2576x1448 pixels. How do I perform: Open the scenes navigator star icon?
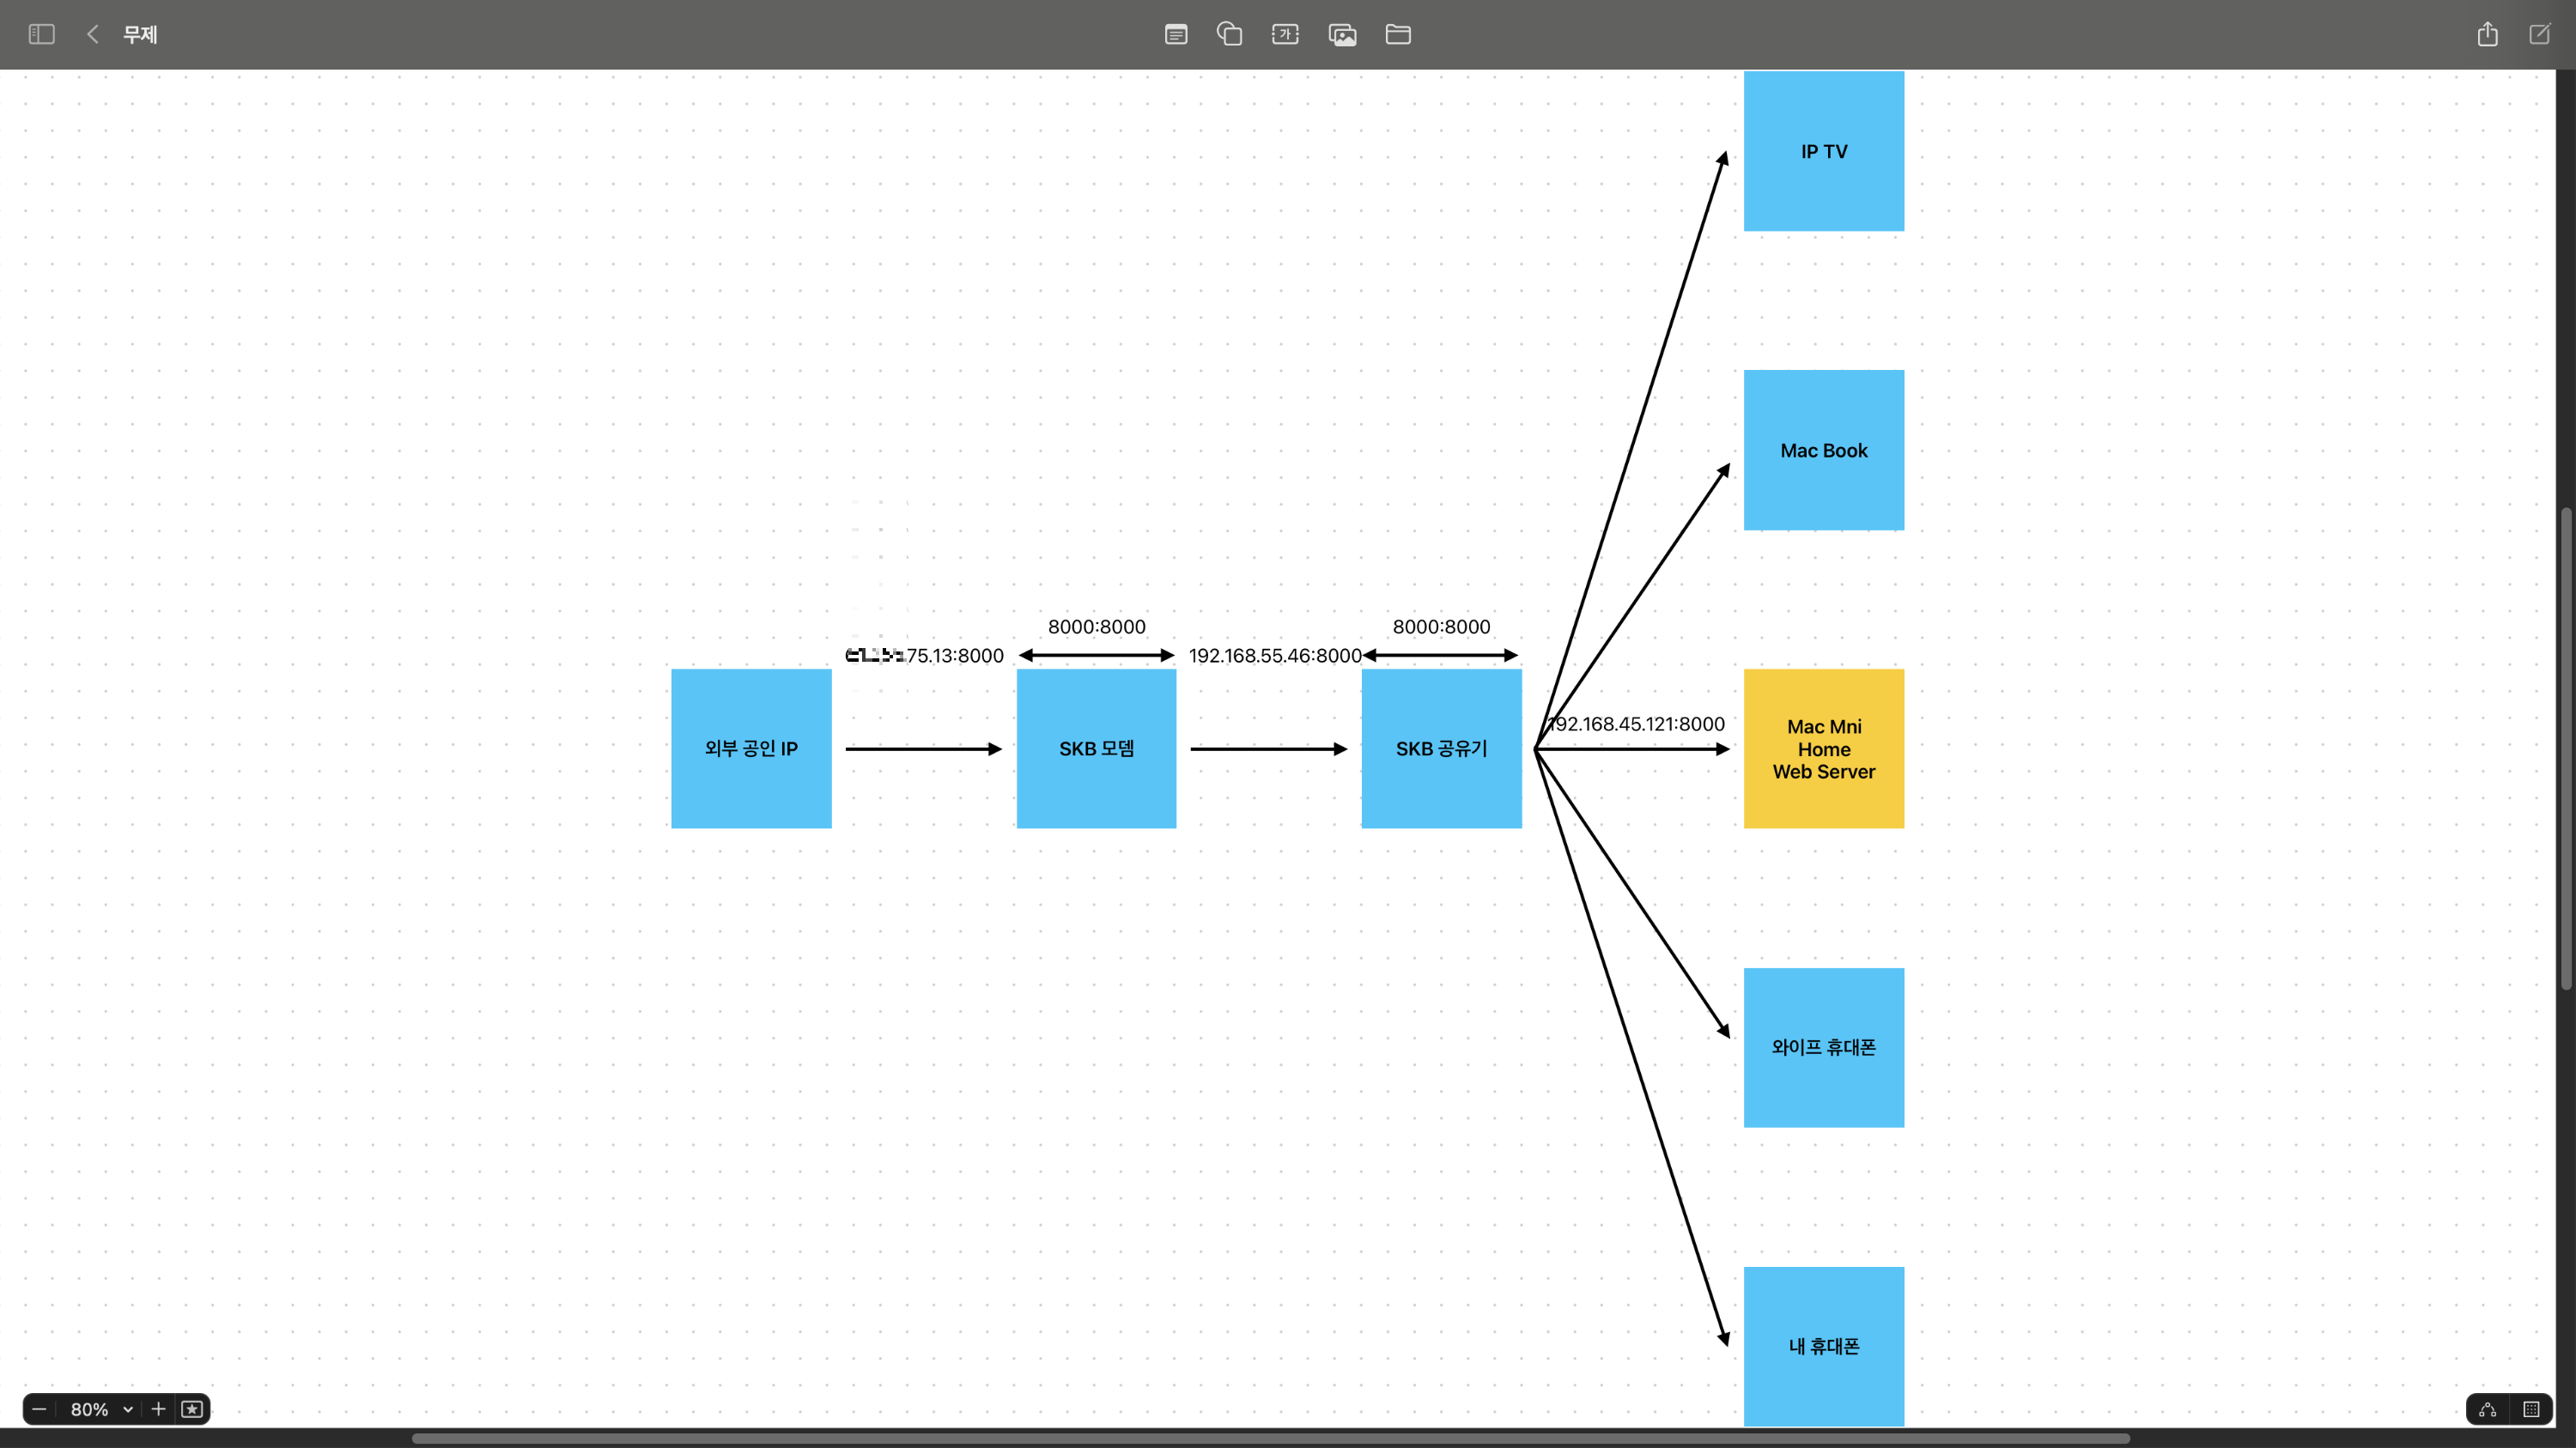click(192, 1409)
